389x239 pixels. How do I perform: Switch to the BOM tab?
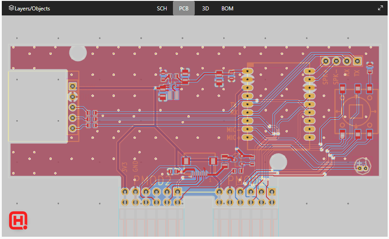point(227,9)
